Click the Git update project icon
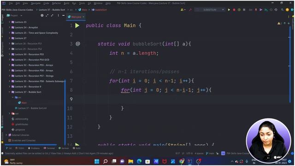Viewport: 295px width, 166px height. point(256,10)
